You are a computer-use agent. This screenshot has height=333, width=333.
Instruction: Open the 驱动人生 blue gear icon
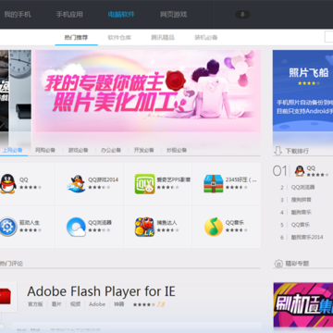[7, 227]
